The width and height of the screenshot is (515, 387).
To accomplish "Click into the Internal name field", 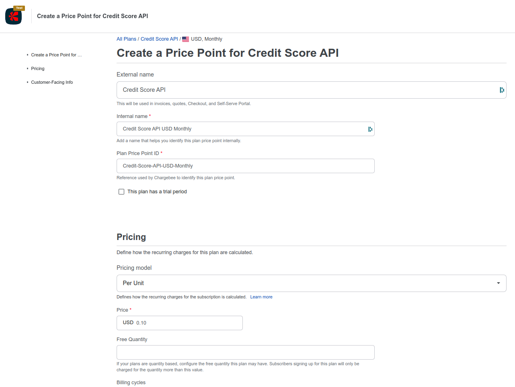I will tap(241, 129).
